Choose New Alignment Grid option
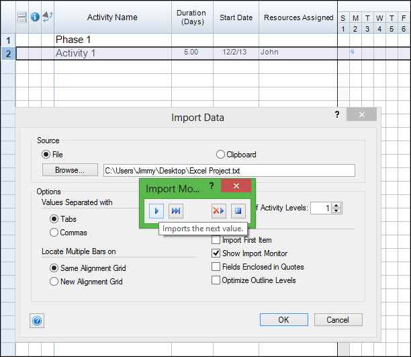Image resolution: width=411 pixels, height=357 pixels. click(x=54, y=282)
